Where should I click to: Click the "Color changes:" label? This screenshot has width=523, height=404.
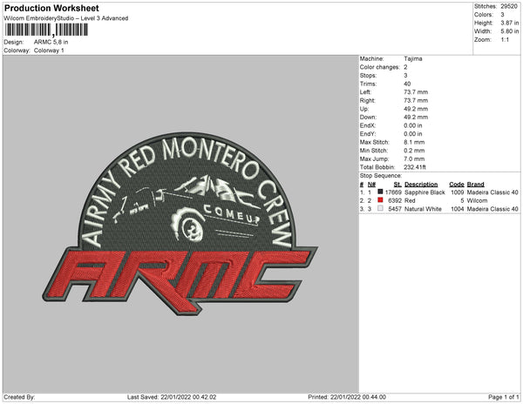pyautogui.click(x=379, y=67)
